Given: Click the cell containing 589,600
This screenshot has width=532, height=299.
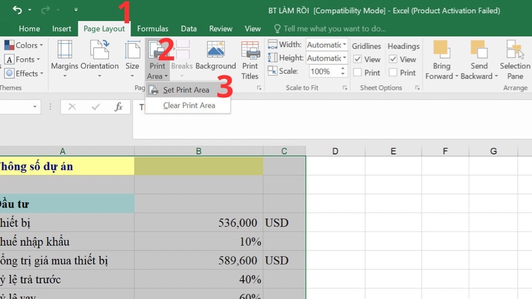Looking at the screenshot, I should (x=198, y=260).
